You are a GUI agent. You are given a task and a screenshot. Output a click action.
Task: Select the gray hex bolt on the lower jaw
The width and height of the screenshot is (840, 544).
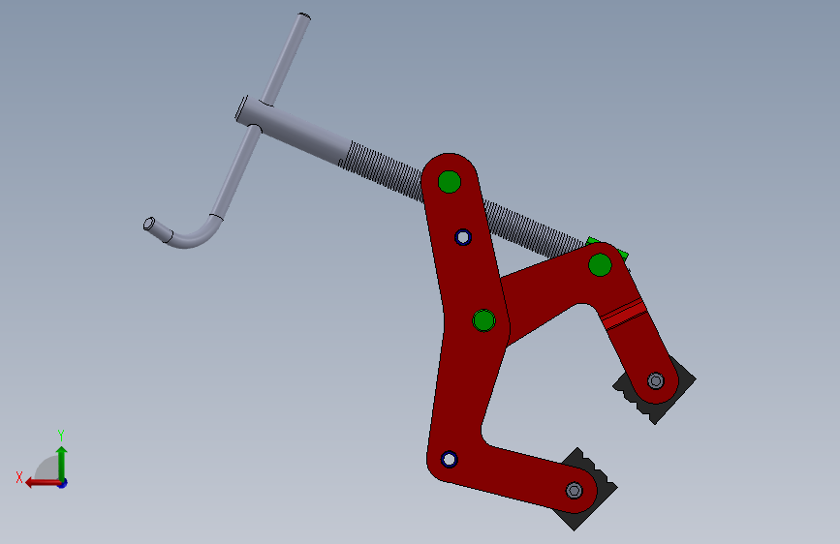click(575, 490)
